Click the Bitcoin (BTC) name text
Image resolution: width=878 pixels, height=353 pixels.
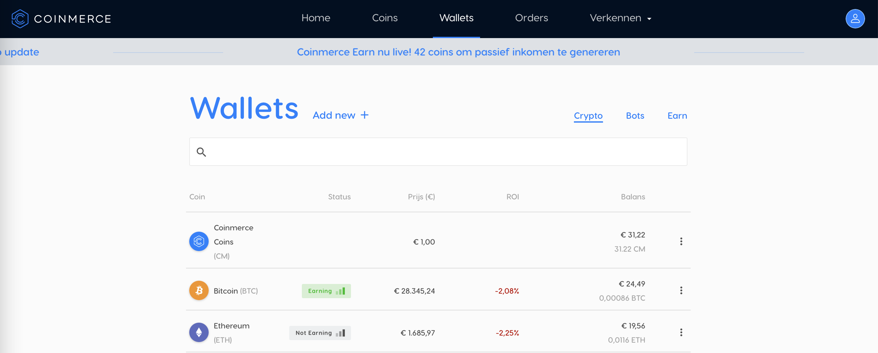(236, 291)
